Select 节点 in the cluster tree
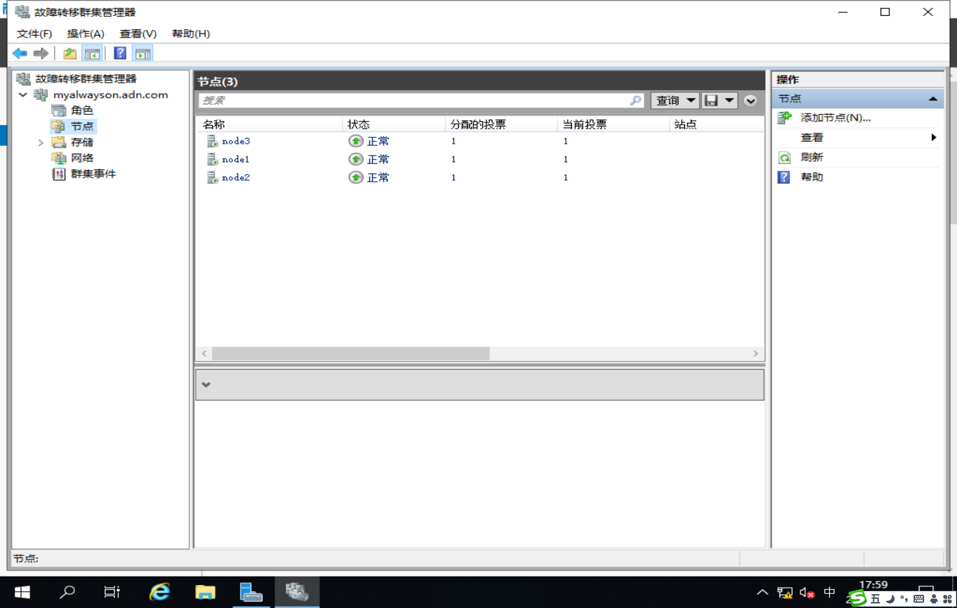 tap(82, 126)
